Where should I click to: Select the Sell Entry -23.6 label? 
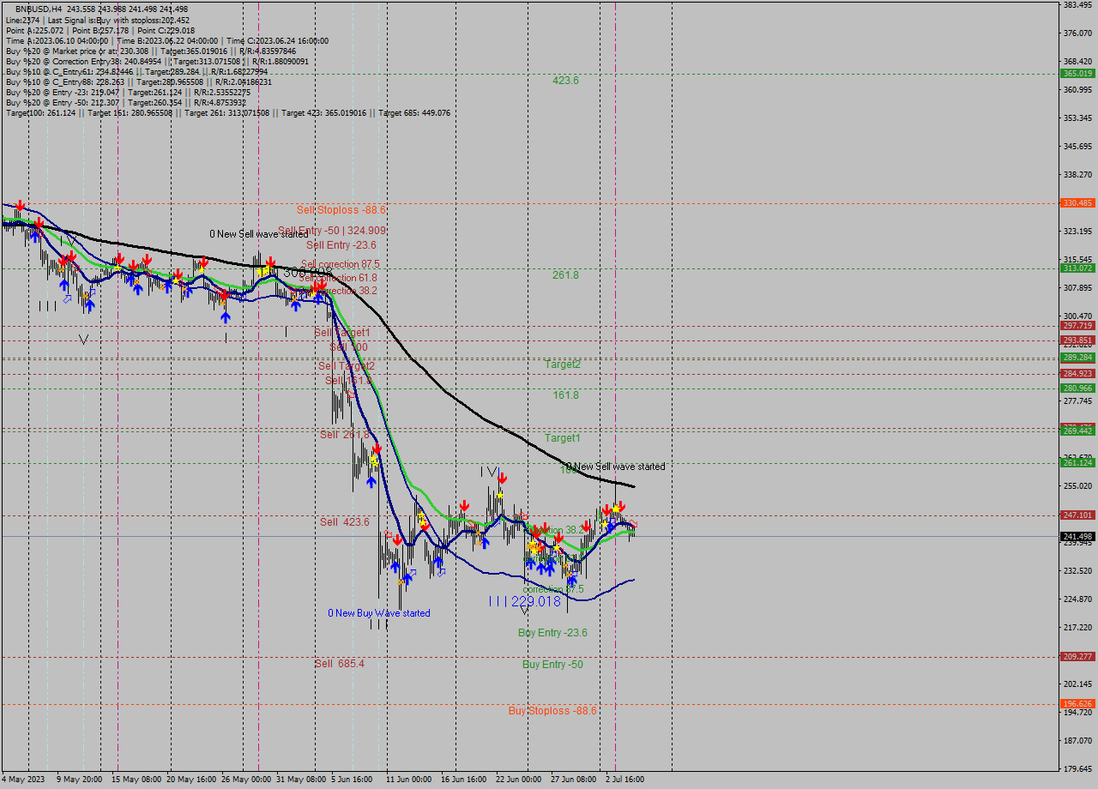[341, 245]
